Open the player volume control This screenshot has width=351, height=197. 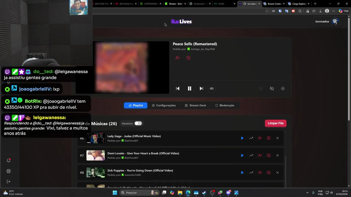tap(211, 88)
